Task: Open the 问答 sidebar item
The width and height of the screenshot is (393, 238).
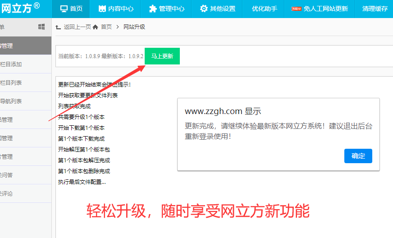Action: tap(26, 175)
